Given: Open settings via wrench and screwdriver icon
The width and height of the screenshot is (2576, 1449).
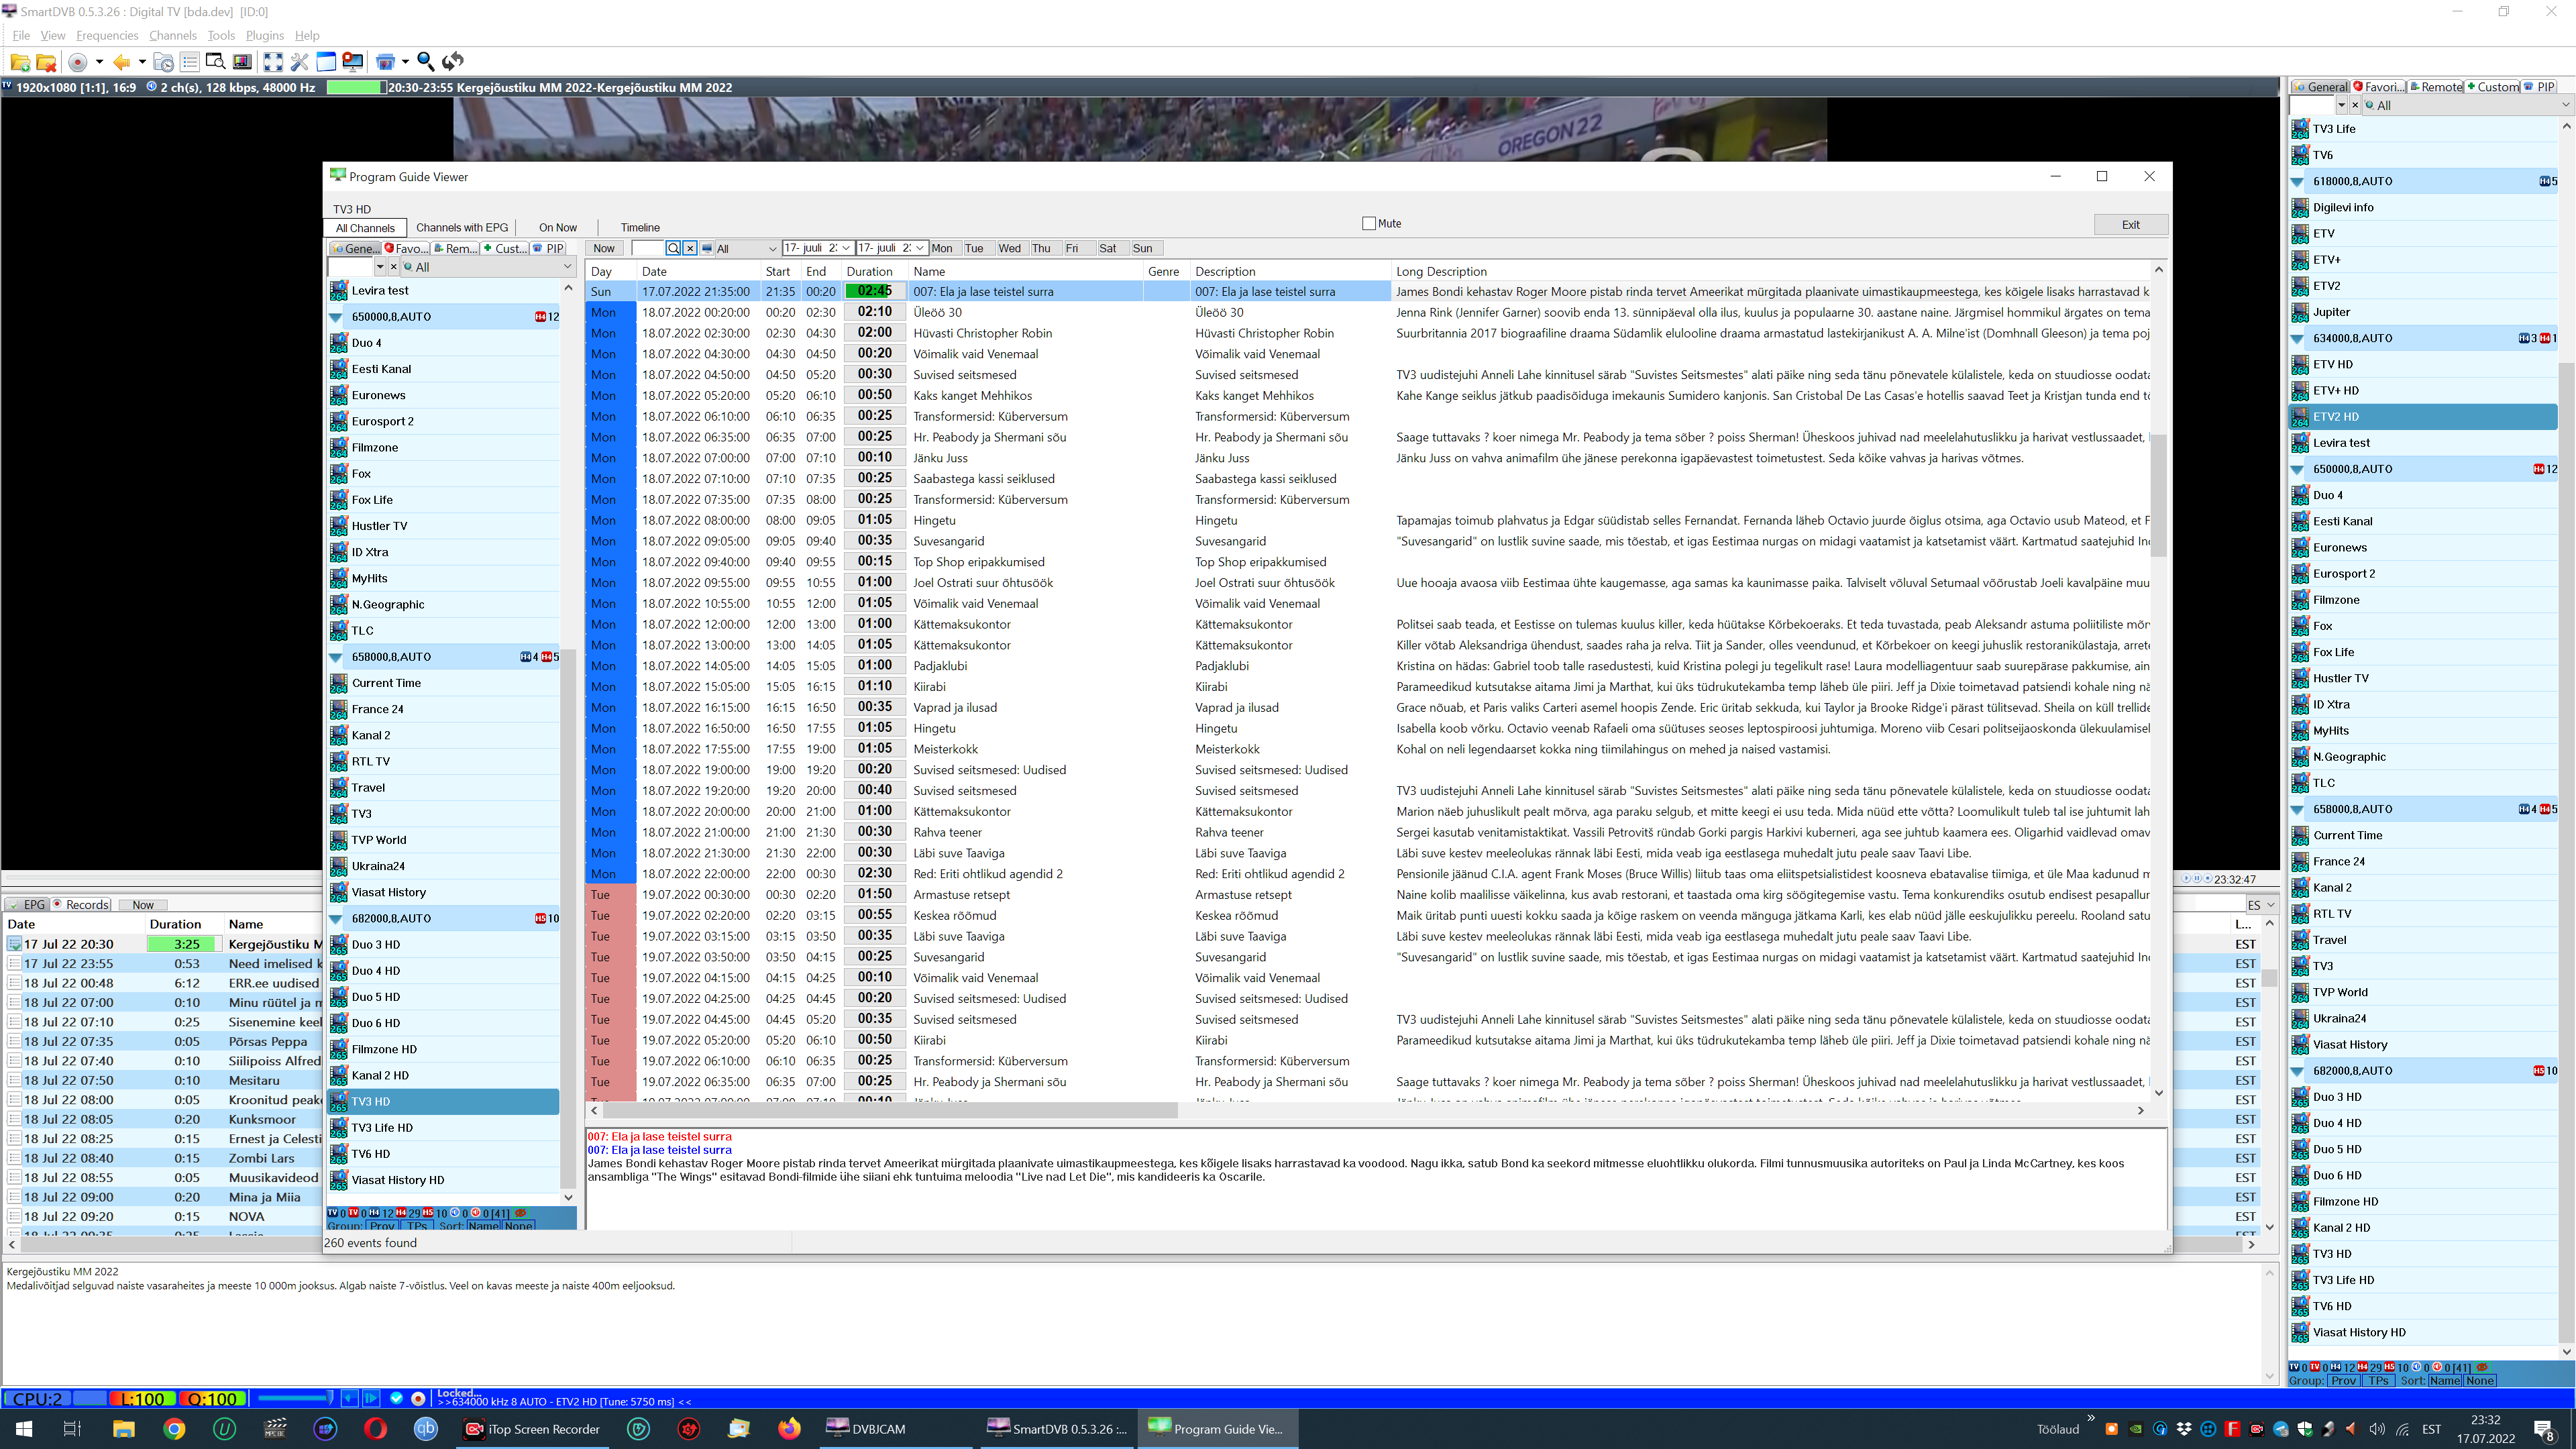Looking at the screenshot, I should tap(299, 62).
